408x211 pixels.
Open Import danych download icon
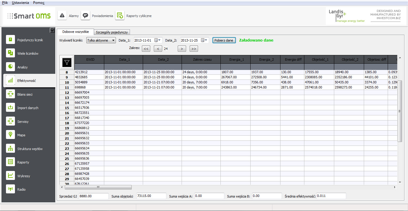[x=10, y=108]
